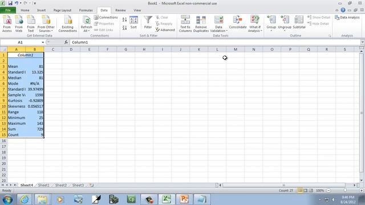
Task: Switch to Sheet1 tab
Action: pyautogui.click(x=43, y=185)
